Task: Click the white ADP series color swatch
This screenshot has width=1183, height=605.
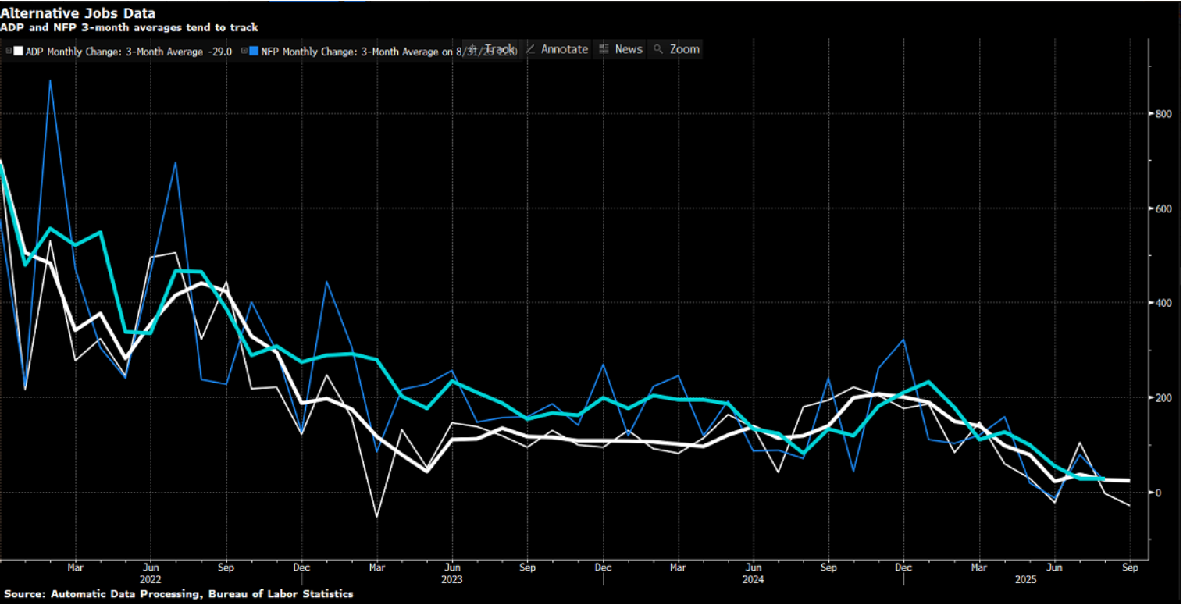Action: click(19, 51)
